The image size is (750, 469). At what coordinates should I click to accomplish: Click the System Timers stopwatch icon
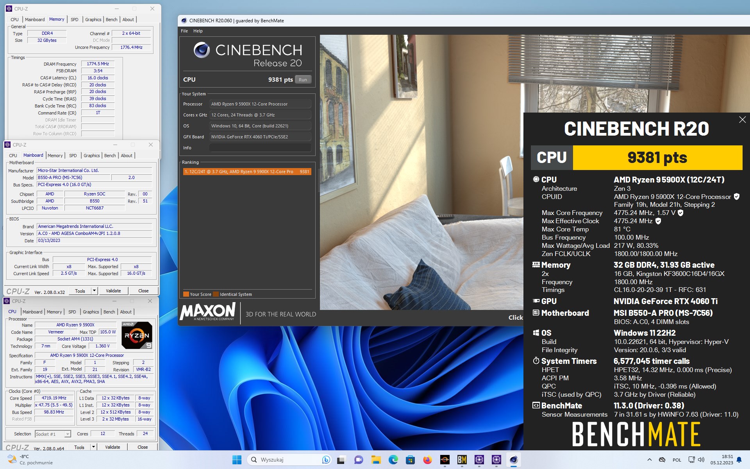536,361
